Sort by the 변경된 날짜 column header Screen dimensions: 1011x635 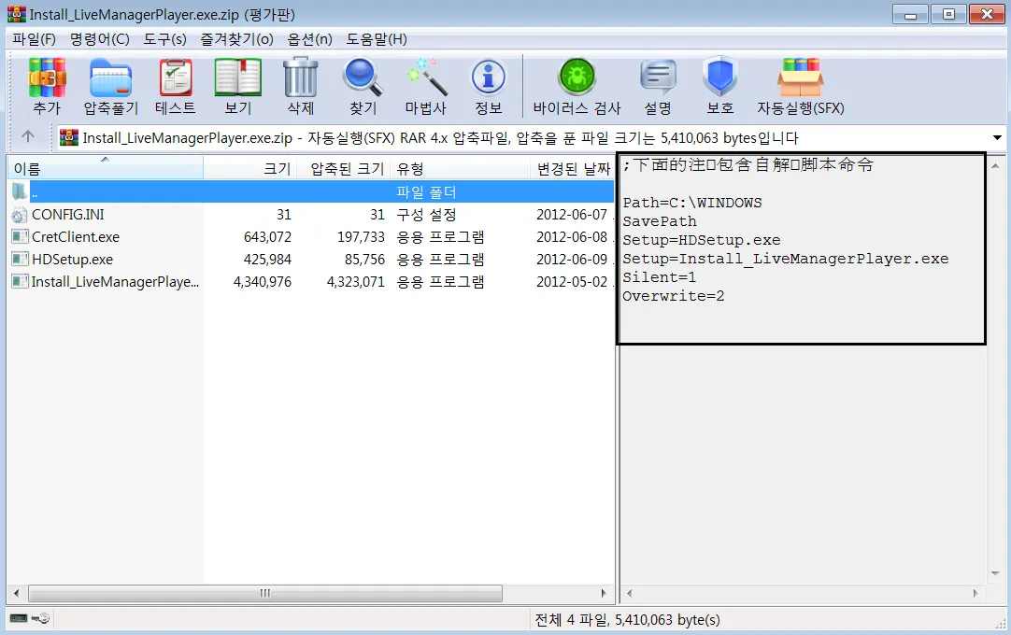573,169
